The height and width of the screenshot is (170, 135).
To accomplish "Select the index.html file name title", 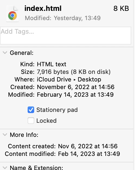I will (43, 8).
